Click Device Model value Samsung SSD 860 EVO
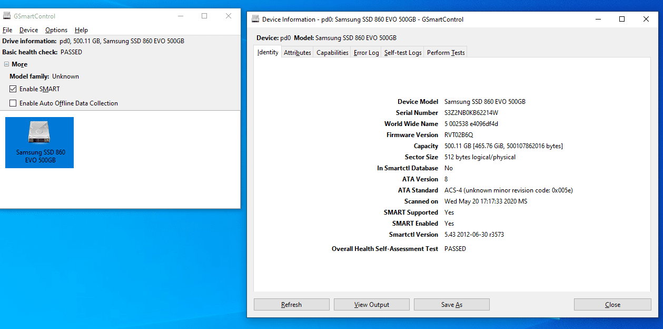 point(484,102)
